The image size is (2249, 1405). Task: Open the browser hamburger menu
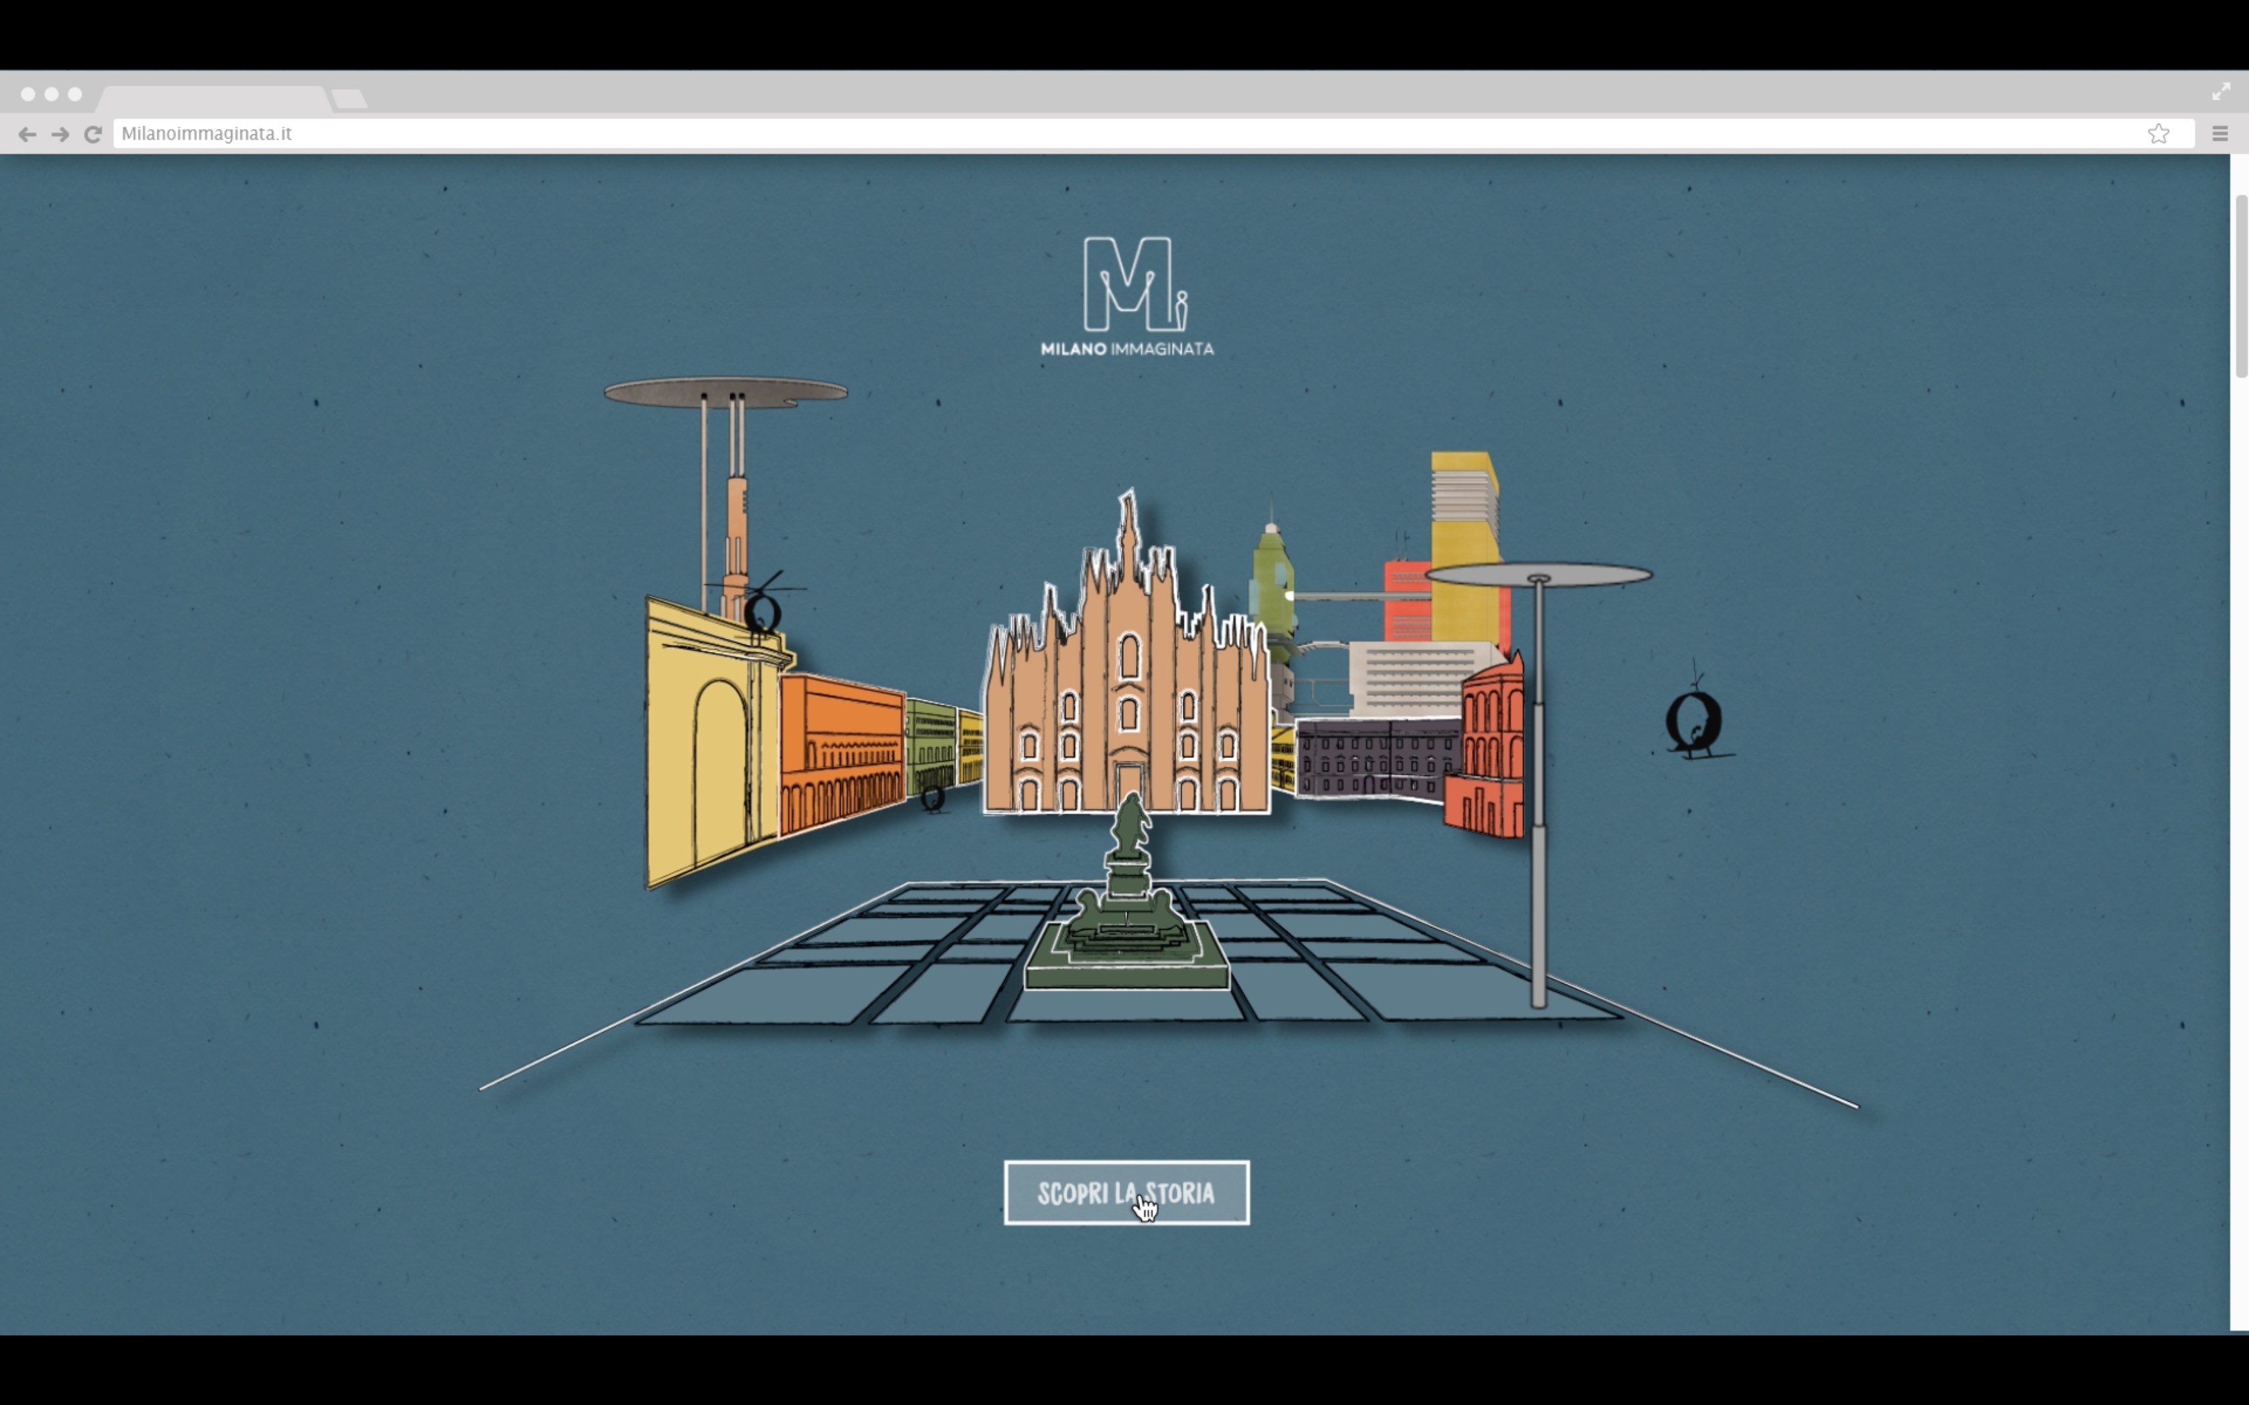[2220, 134]
